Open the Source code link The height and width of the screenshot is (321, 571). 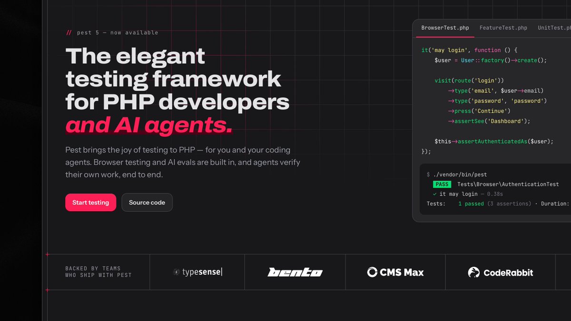(147, 202)
